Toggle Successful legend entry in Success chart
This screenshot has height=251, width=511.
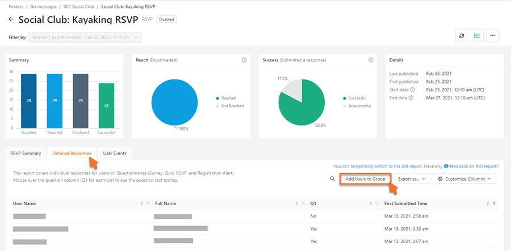pos(354,98)
